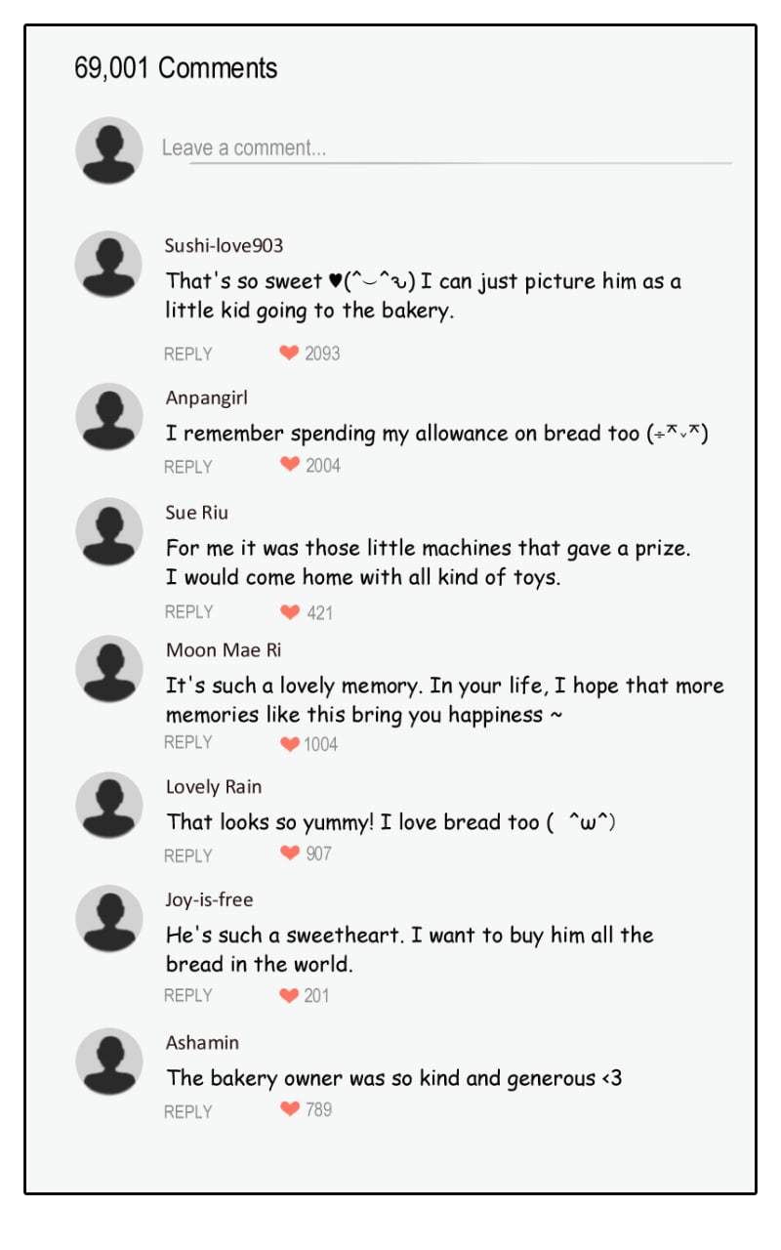Reply to Ashamin's comment
The height and width of the screenshot is (1250, 781).
click(x=188, y=1111)
